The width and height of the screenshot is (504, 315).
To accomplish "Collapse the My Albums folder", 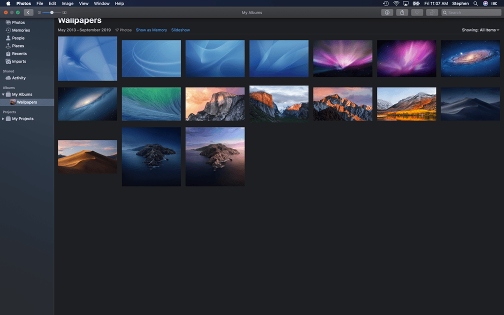I will (x=3, y=94).
